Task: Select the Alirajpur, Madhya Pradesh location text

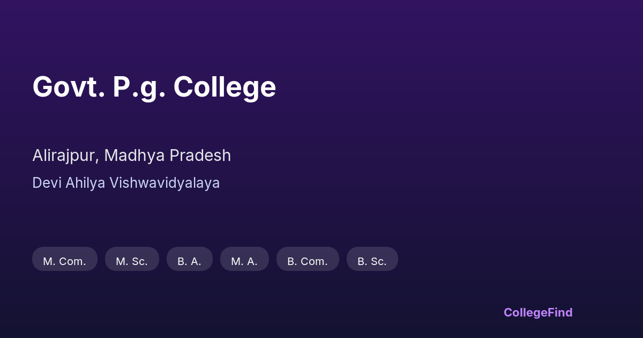Action: 131,156
